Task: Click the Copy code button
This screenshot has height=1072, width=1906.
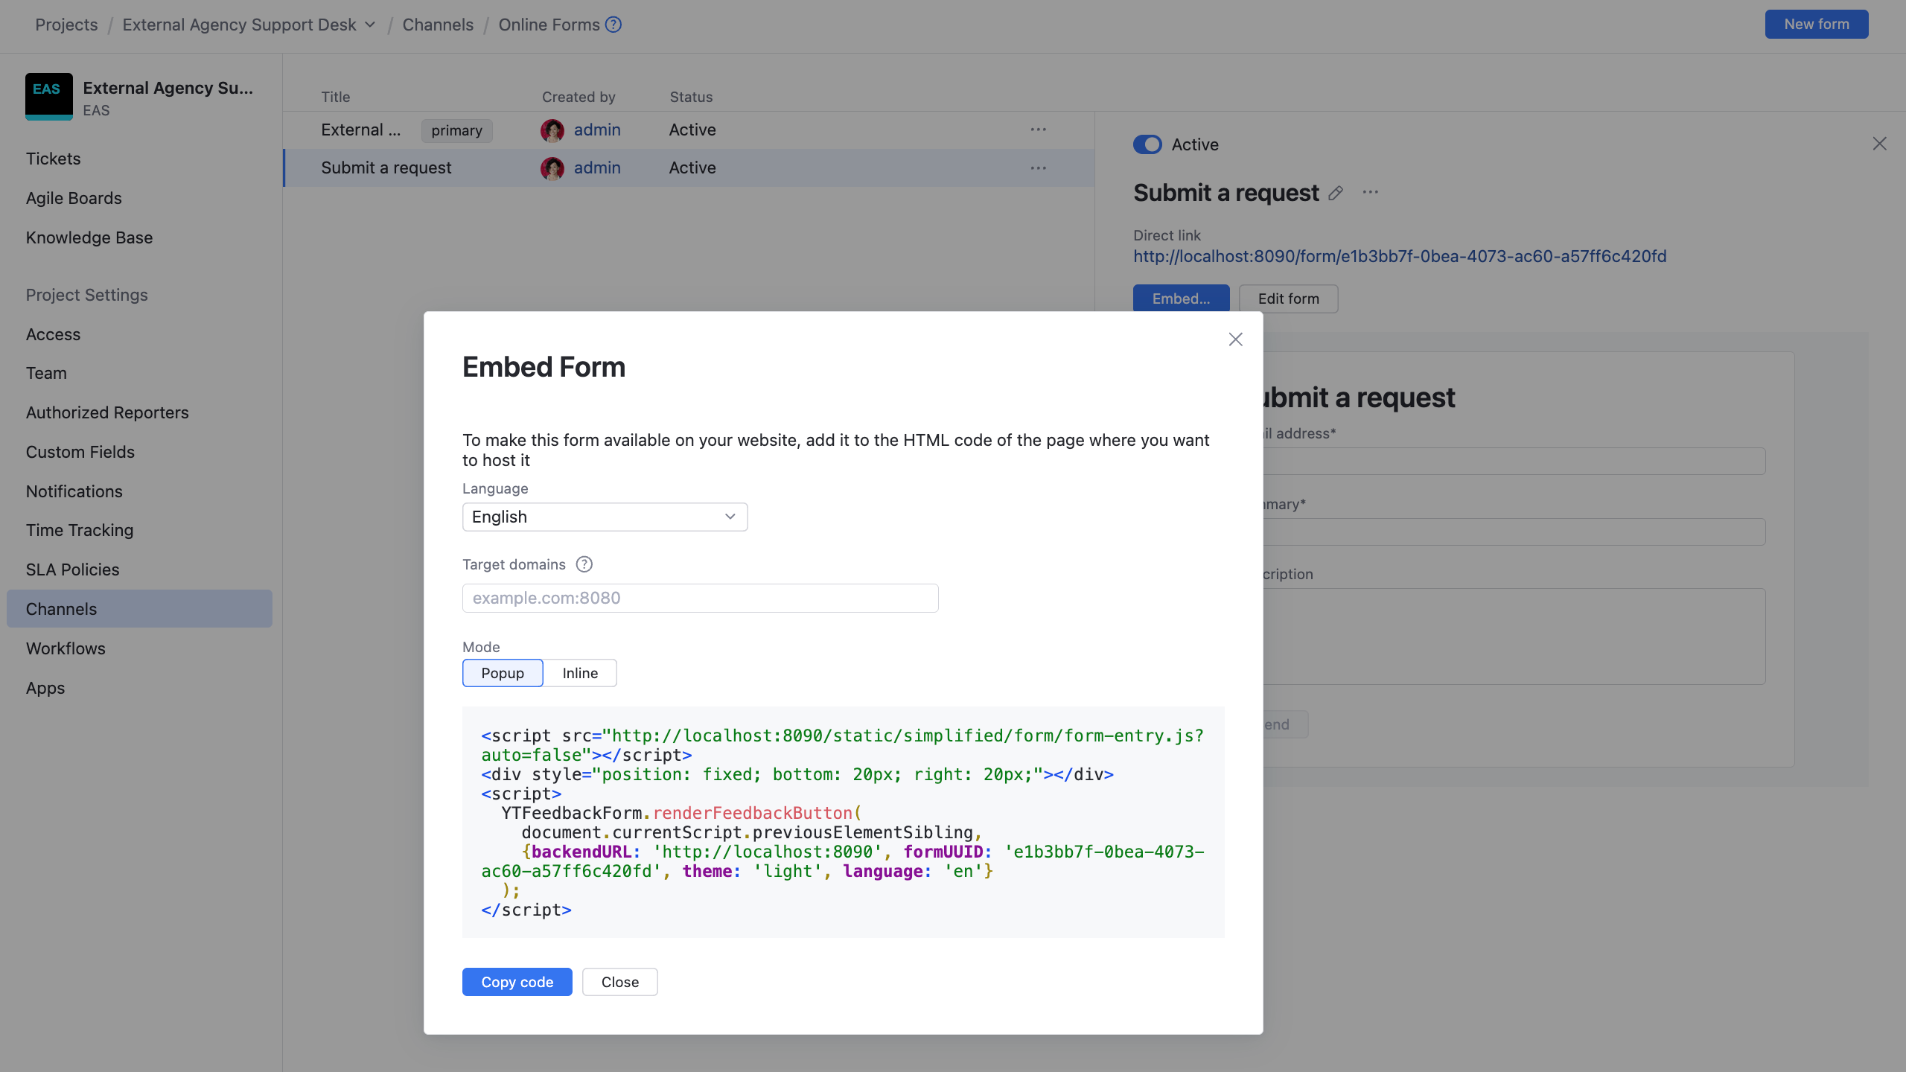Action: [x=517, y=981]
